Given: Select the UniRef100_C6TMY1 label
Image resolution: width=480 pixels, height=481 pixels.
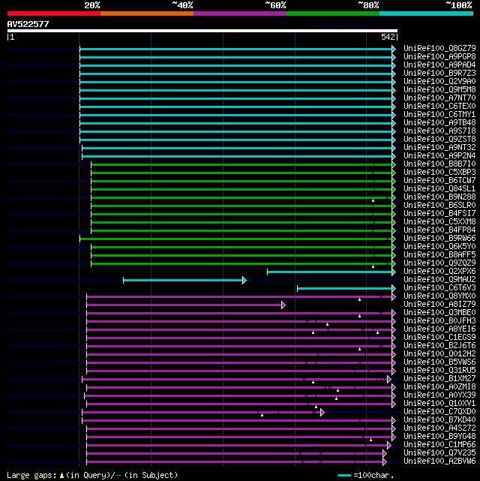Looking at the screenshot, I should (439, 114).
